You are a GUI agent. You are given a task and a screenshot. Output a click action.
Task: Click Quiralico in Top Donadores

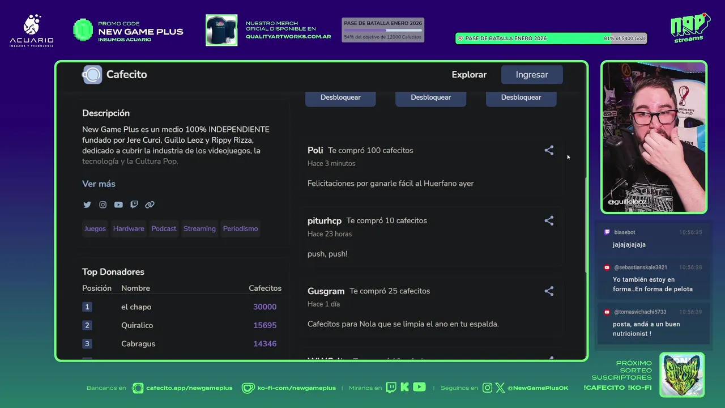pyautogui.click(x=137, y=325)
